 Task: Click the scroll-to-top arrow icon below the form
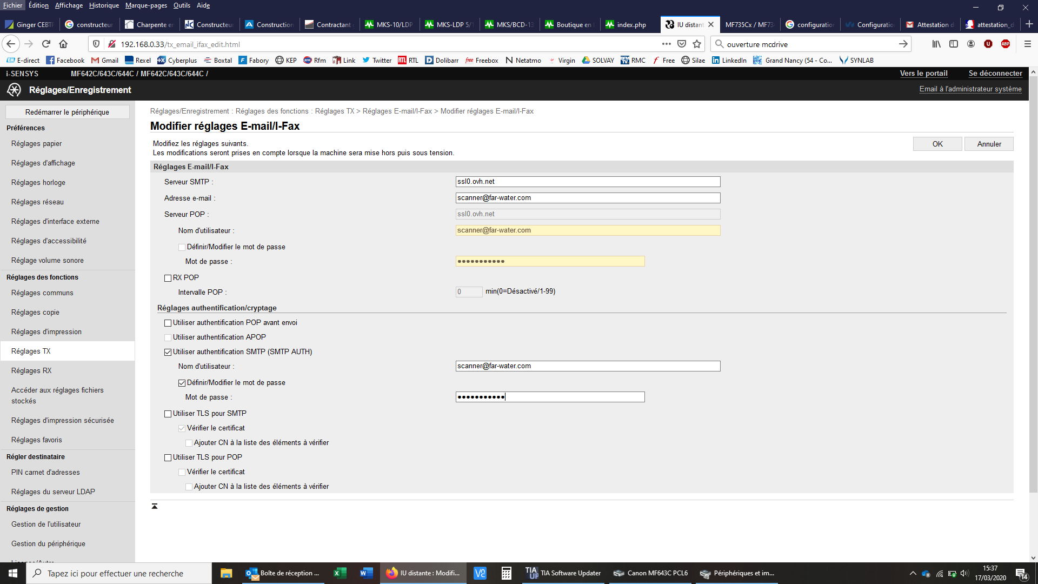tap(155, 506)
